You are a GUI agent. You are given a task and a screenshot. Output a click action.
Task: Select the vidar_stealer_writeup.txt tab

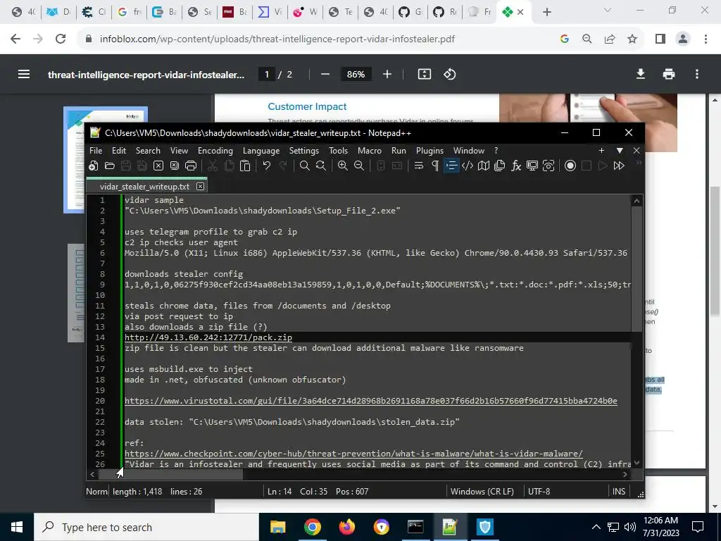point(144,186)
